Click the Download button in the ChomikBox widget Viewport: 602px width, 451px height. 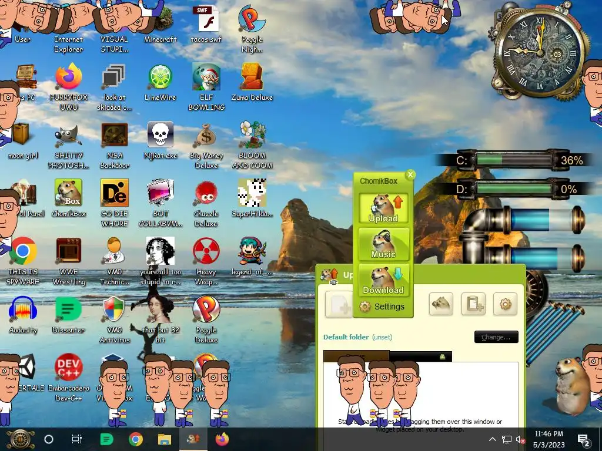click(x=383, y=280)
